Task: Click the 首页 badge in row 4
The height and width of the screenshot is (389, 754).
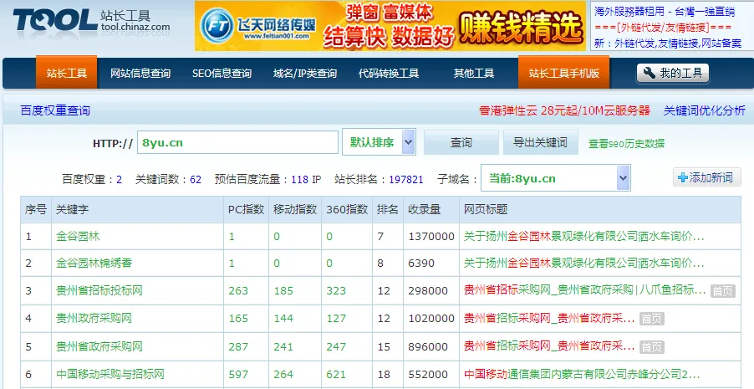Action: pos(651,319)
